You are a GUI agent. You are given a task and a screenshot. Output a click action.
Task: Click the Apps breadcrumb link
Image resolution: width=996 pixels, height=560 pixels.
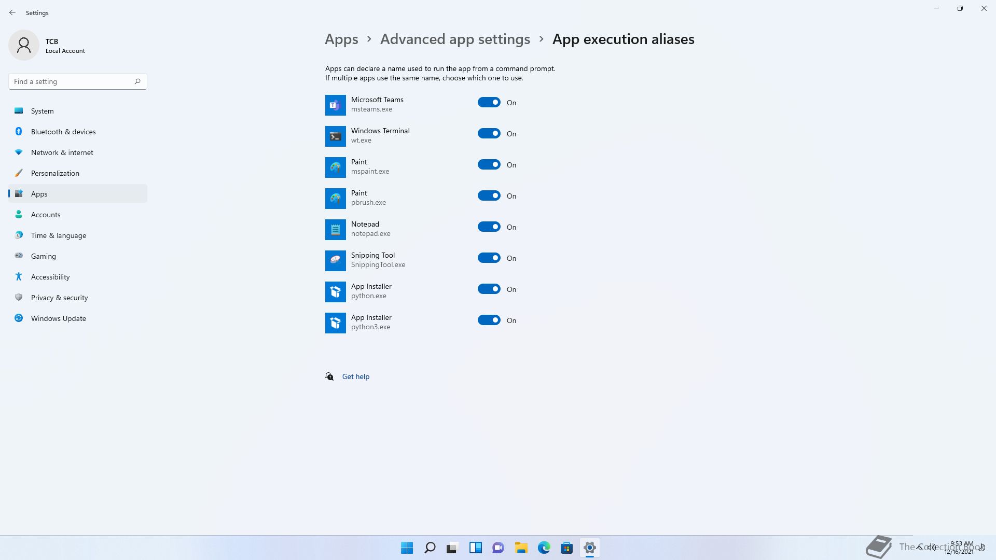341,39
